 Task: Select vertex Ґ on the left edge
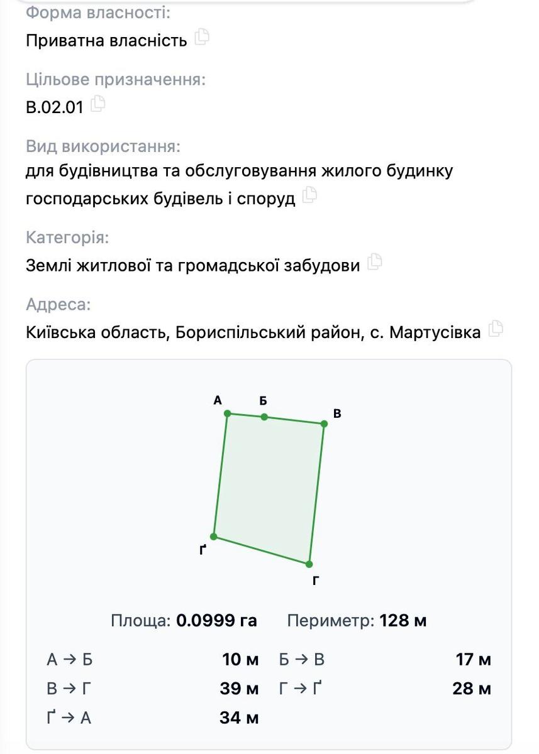[x=214, y=537]
